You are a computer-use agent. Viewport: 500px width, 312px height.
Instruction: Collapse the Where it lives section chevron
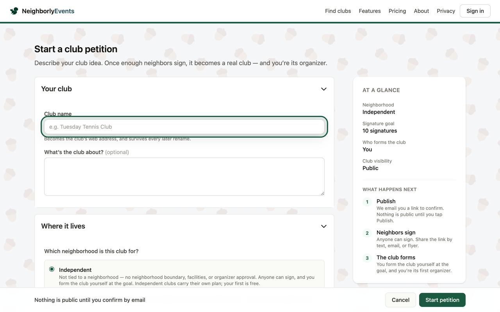tap(323, 226)
